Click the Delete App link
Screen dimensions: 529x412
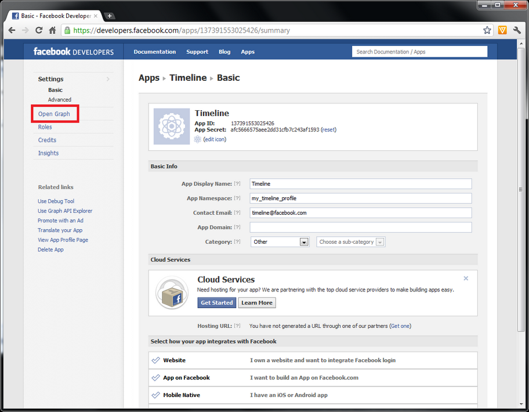coord(50,250)
